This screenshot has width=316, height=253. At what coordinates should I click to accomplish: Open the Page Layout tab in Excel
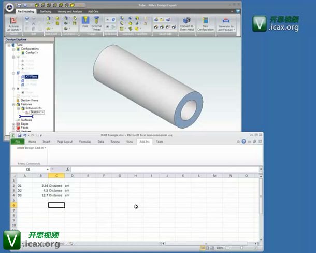[64, 142]
